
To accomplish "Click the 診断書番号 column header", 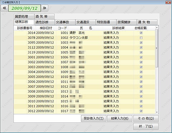I will [25, 28].
